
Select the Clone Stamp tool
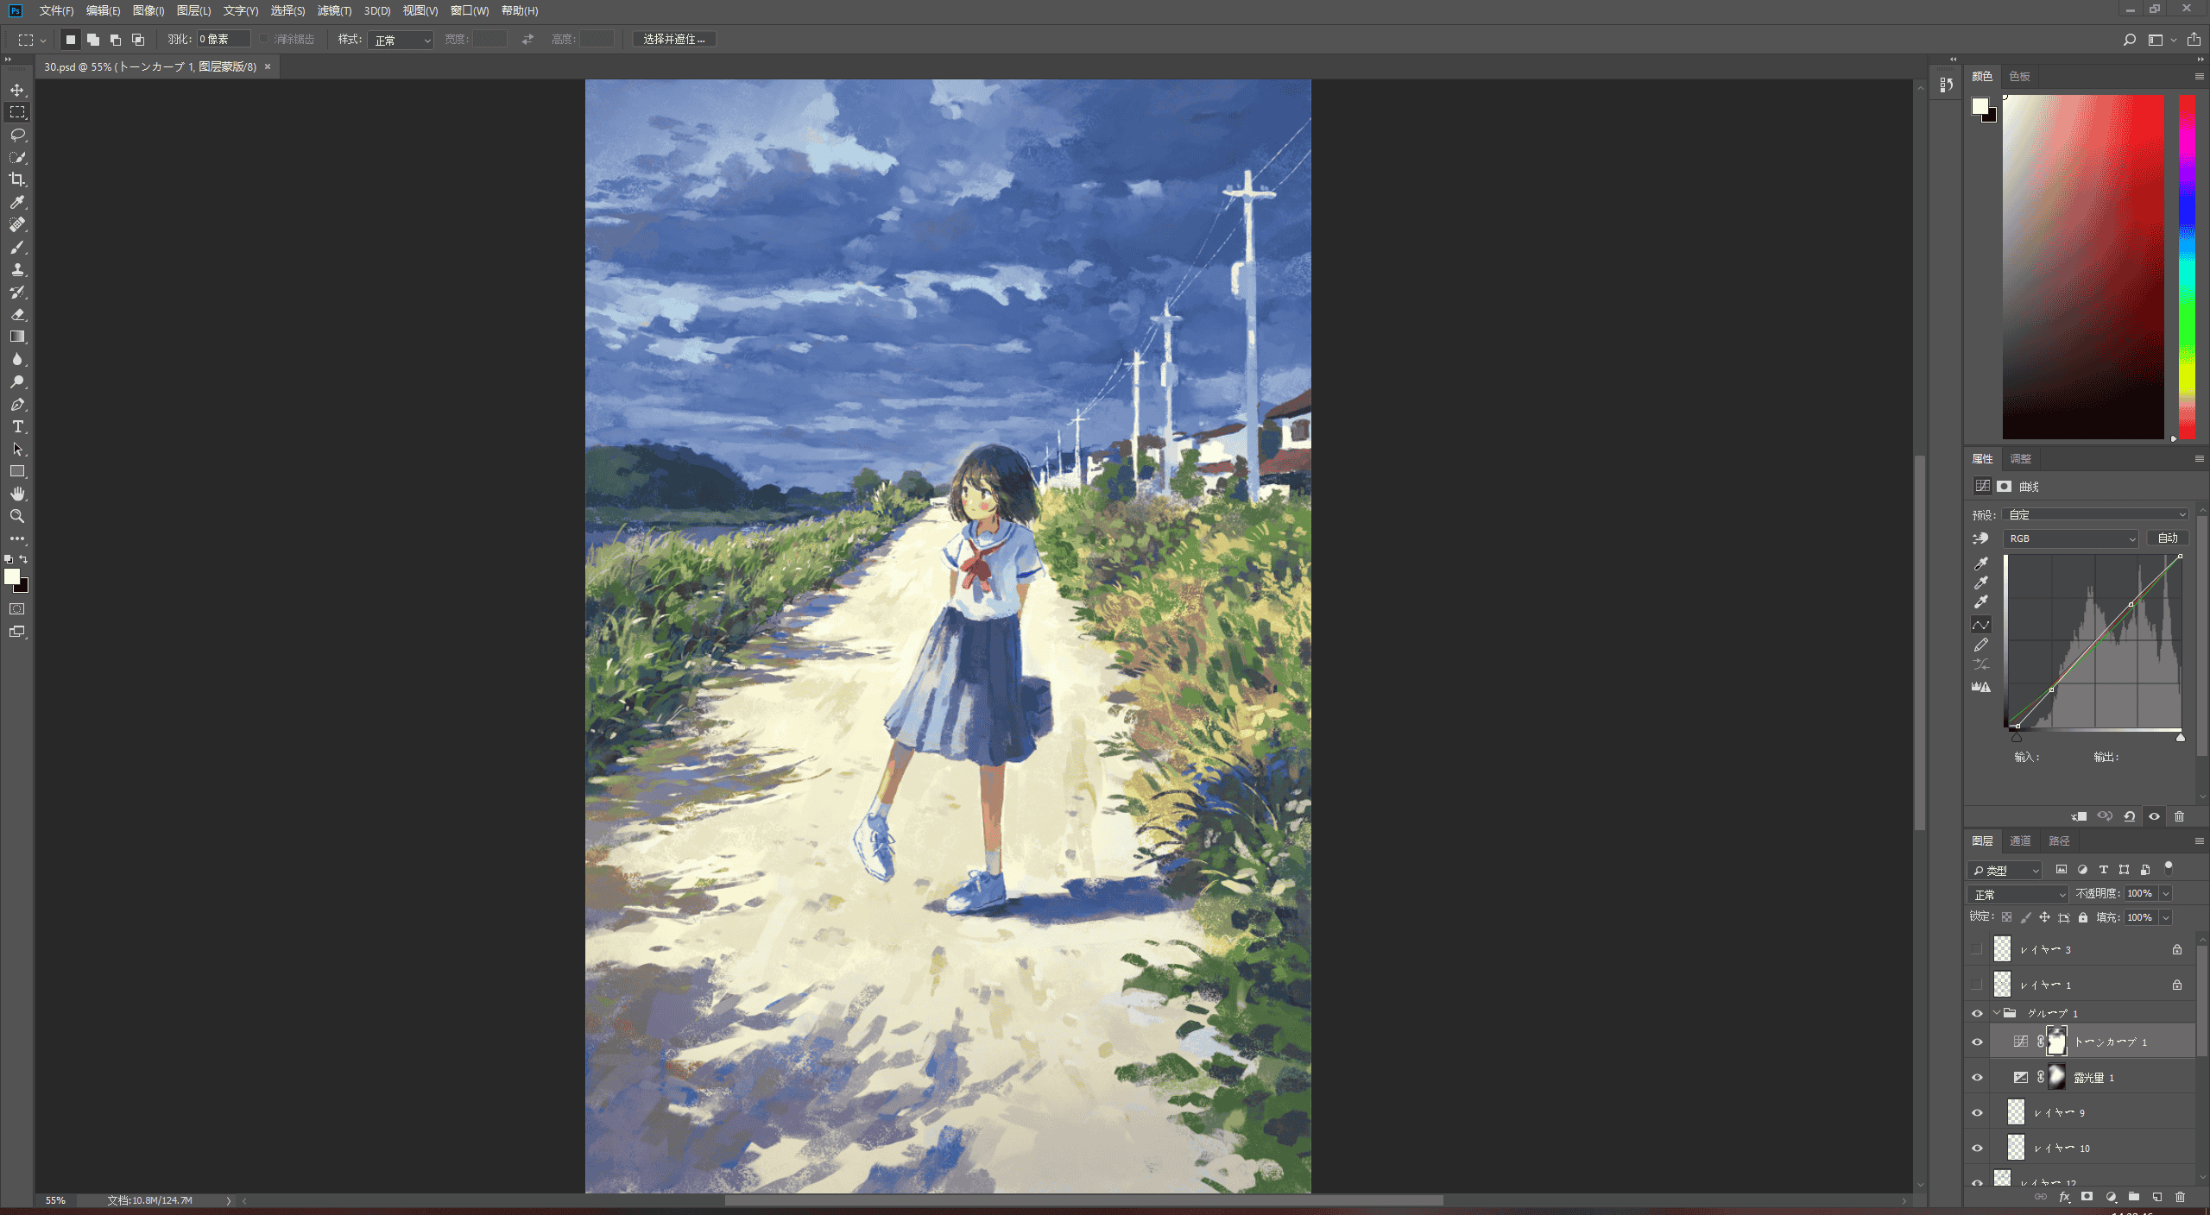(17, 269)
